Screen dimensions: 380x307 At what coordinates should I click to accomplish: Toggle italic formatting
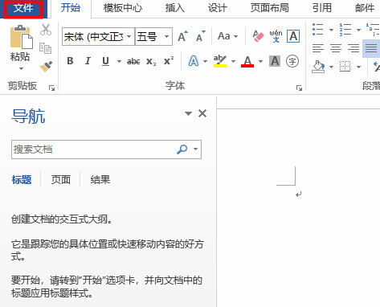pos(88,61)
